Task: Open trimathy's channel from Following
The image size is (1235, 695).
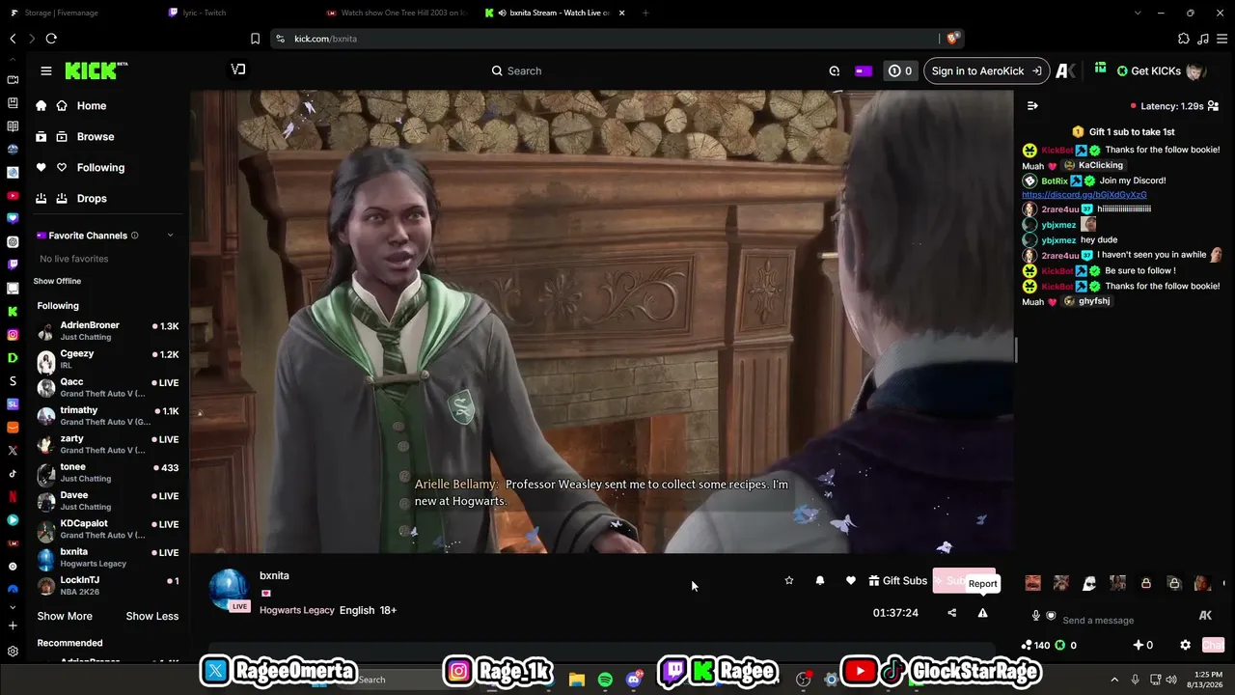Action: 108,416
